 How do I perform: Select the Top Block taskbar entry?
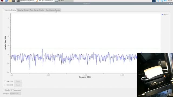coord(64,1)
